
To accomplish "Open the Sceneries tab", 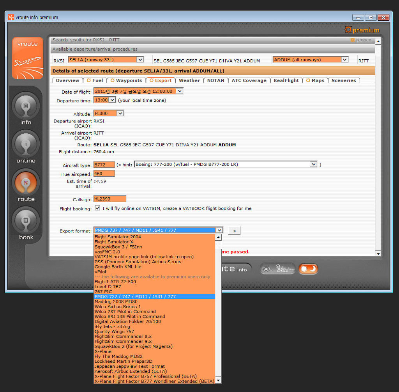I will click(344, 80).
